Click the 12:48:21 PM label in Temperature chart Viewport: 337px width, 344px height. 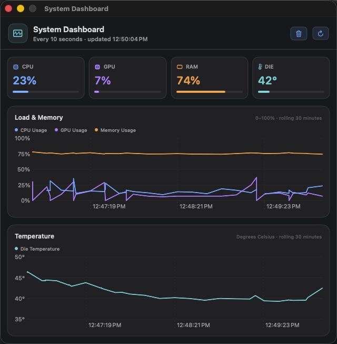[193, 325]
